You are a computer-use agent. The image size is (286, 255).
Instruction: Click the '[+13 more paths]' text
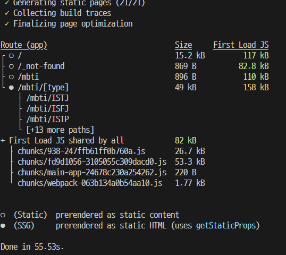[60, 130]
